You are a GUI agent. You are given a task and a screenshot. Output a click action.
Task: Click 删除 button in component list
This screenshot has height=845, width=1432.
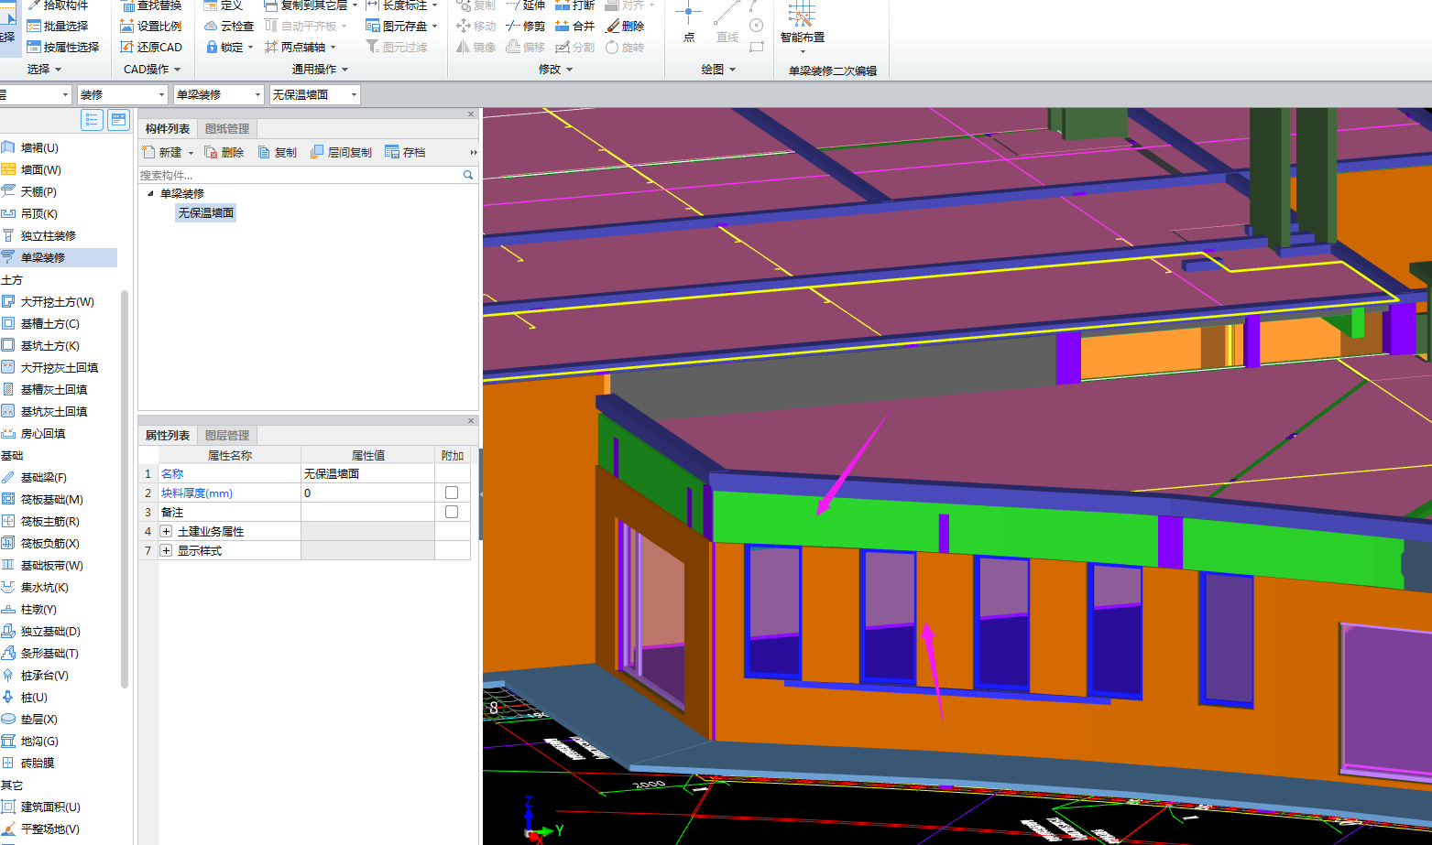(224, 152)
